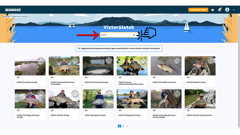Select the KHESZ Gyomaendrődi városi vízterületek title
This screenshot has width=240, height=135.
(62, 83)
